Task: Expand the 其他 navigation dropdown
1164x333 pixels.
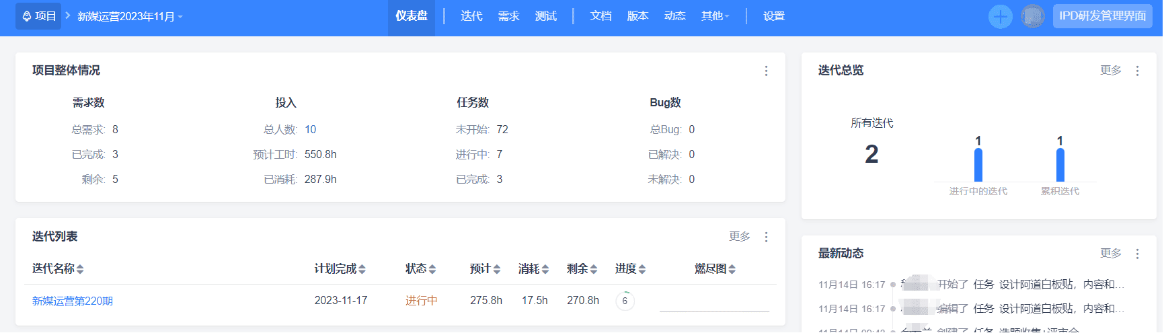Action: tap(715, 16)
